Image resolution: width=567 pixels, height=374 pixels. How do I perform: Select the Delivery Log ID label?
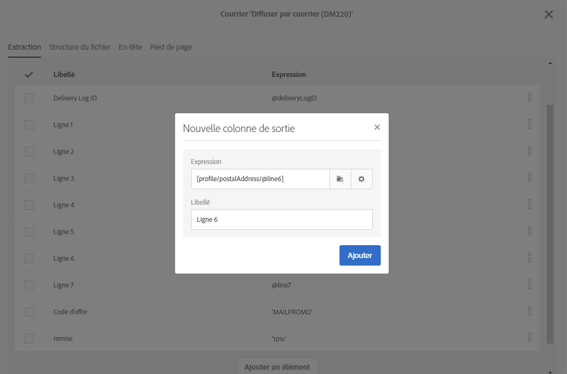(75, 98)
